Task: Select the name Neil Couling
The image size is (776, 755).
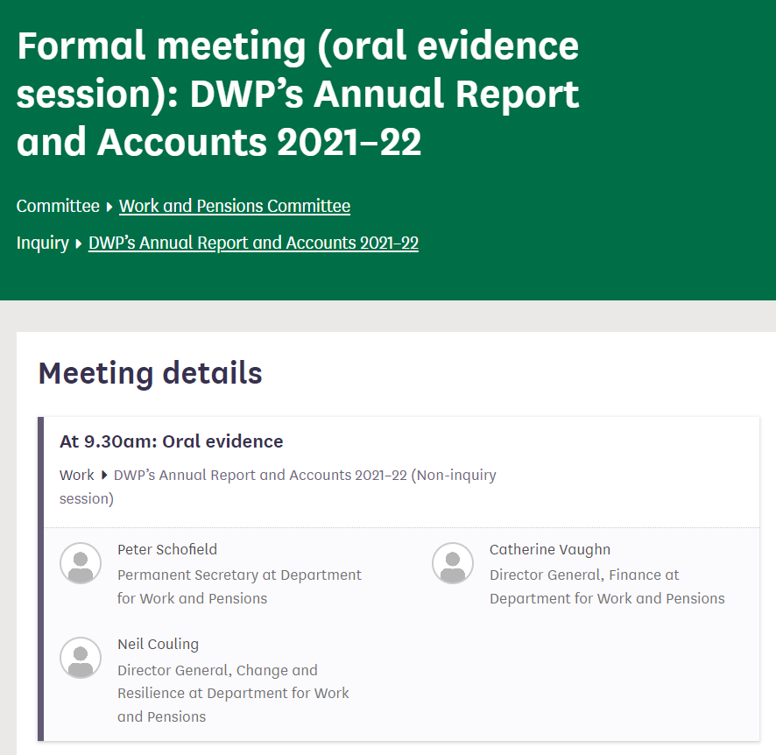Action: coord(158,644)
